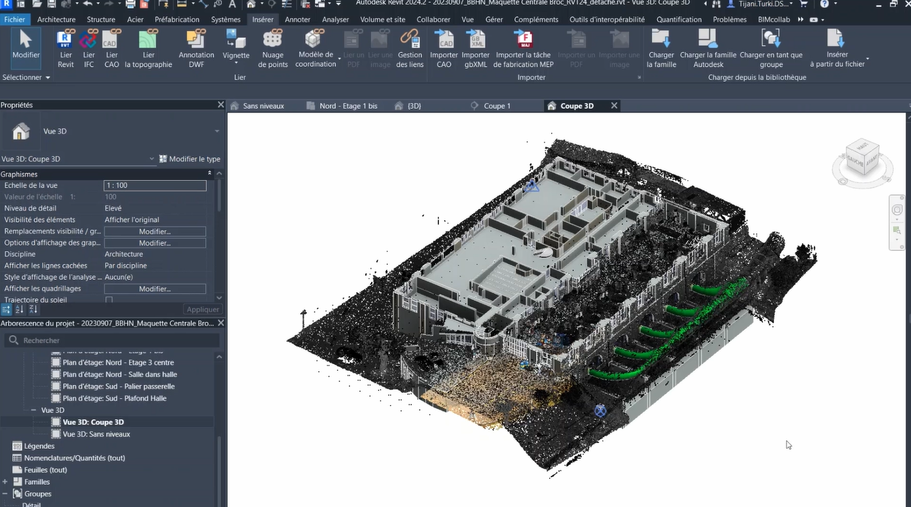Sort properties ascending with the AZ icon
This screenshot has width=911, height=507.
(x=19, y=309)
